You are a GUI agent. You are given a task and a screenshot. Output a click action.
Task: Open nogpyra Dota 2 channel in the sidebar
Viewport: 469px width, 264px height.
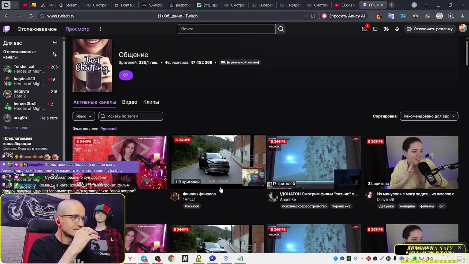[31, 94]
